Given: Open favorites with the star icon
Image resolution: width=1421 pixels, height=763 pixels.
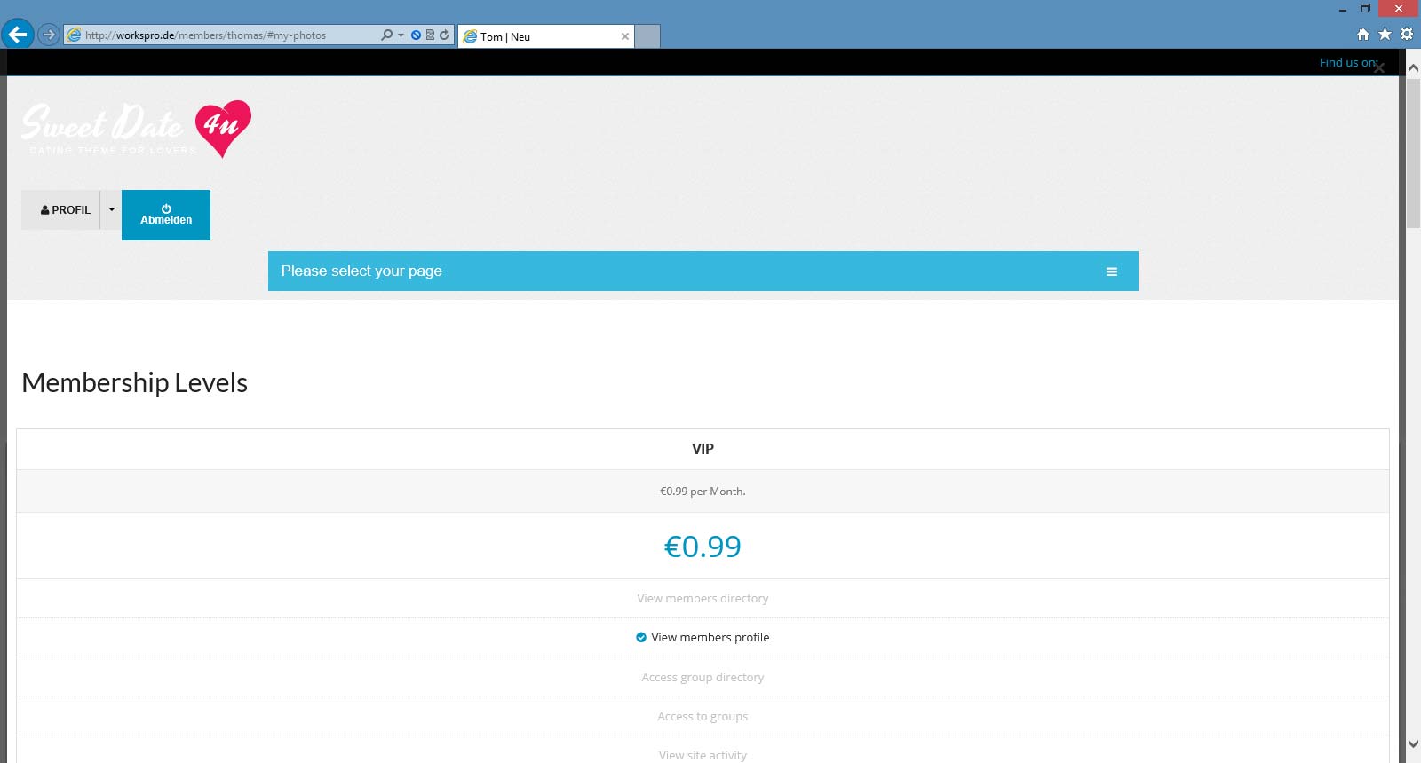Looking at the screenshot, I should click(x=1385, y=35).
